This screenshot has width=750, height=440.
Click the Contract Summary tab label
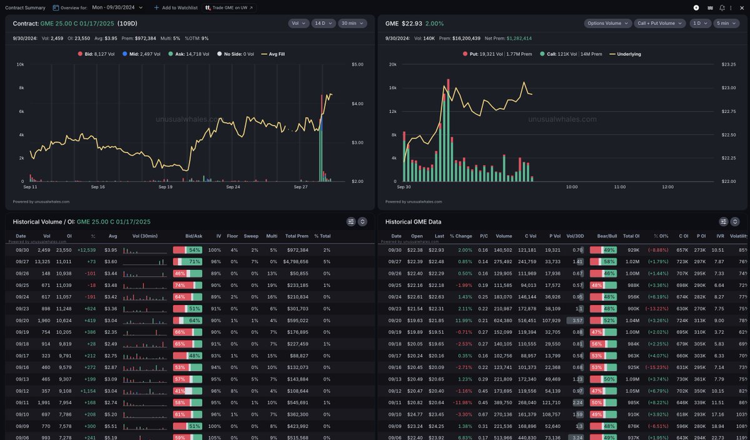25,7
